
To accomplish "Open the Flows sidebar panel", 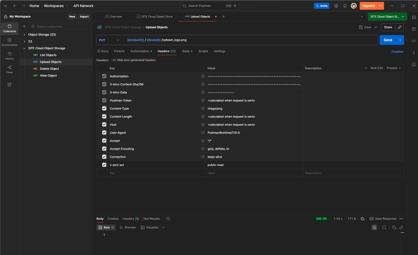I will point(9,69).
